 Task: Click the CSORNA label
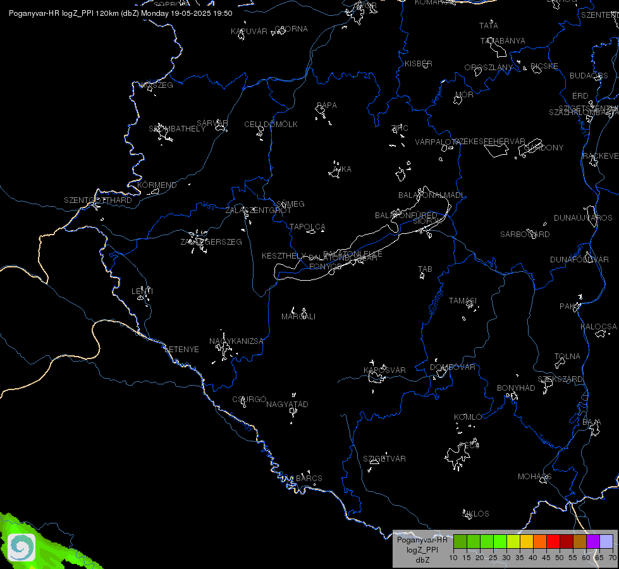coord(291,29)
